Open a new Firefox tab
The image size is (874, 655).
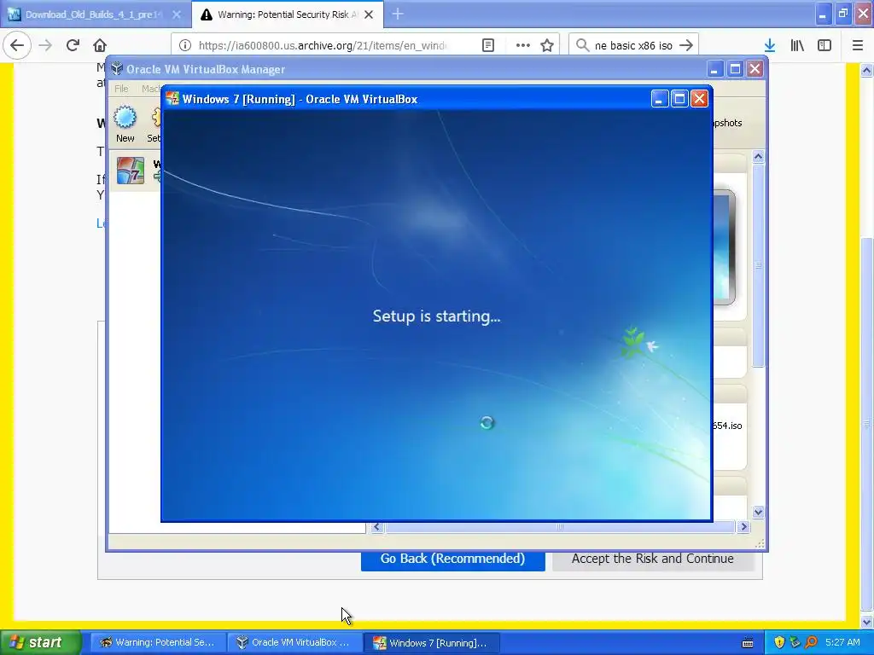click(x=398, y=14)
